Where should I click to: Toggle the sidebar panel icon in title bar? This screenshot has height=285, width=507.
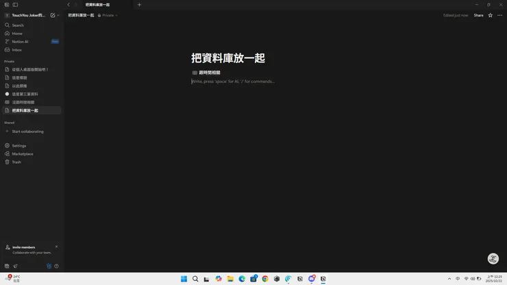click(x=15, y=5)
